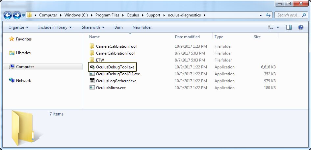Sort files by Date modified column
The image size is (311, 150).
pos(187,37)
